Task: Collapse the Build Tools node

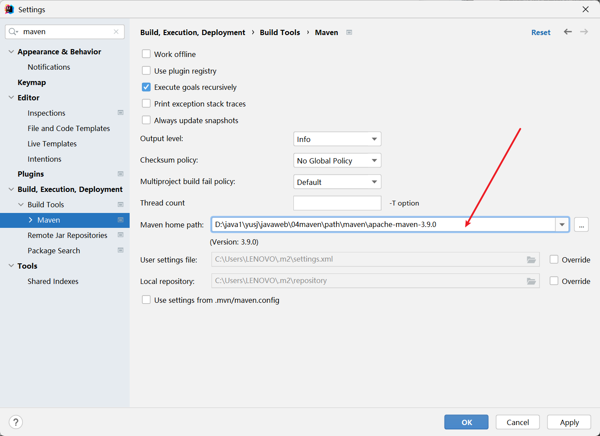Action: [x=21, y=205]
